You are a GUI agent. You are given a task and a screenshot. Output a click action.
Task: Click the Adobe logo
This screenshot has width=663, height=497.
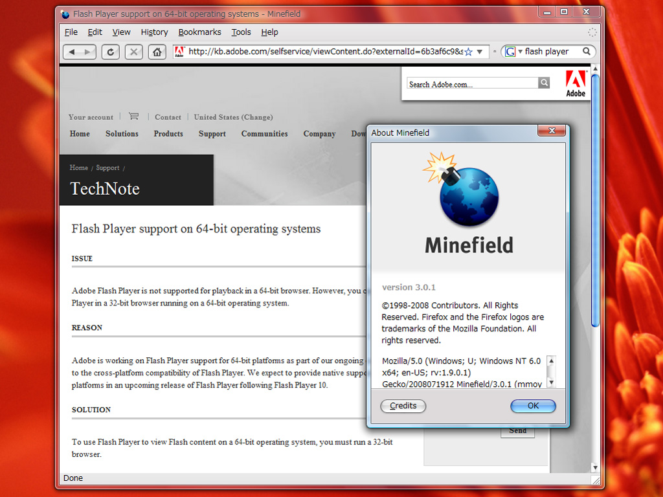[x=575, y=83]
